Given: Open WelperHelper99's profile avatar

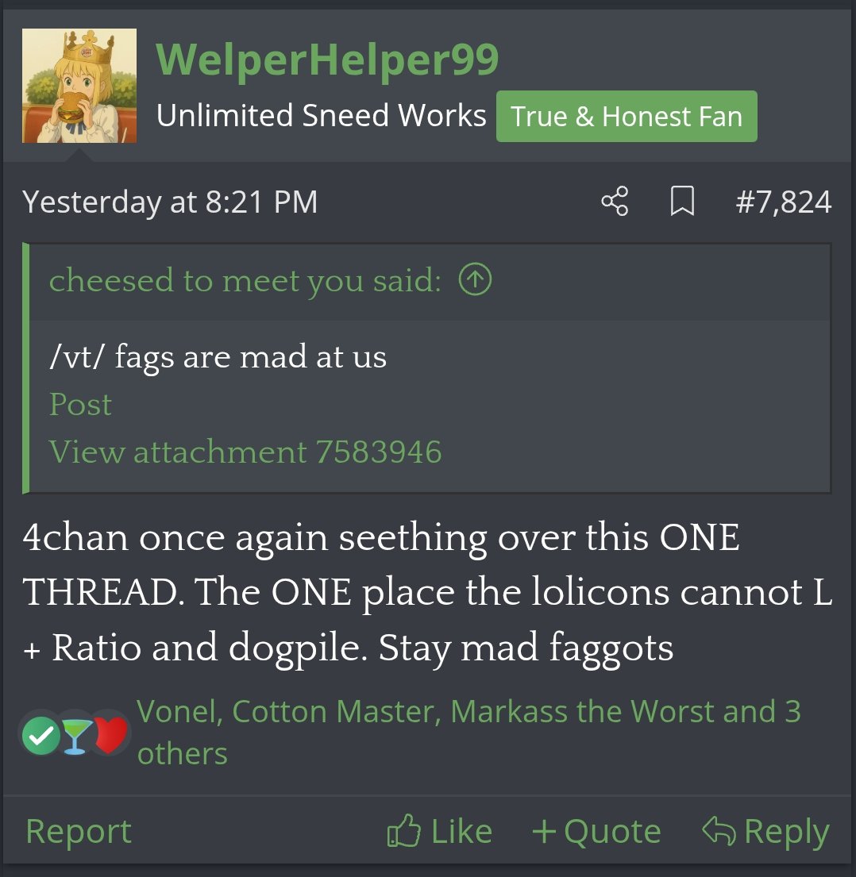Looking at the screenshot, I should click(x=79, y=86).
